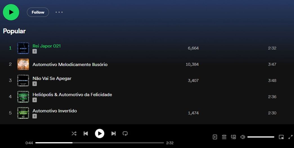Screen dimensions: 294x148
Task: Open the three-dot more options menu
Action: [59, 12]
